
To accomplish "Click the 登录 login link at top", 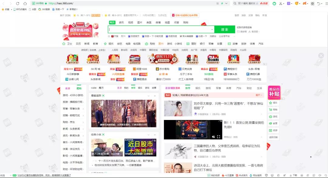I will coord(237,15).
